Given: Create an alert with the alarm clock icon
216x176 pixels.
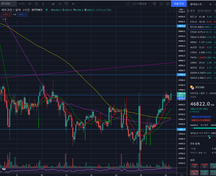Looking at the screenshot, I should [x=66, y=4].
